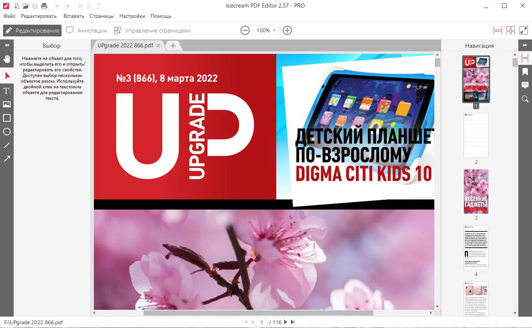Open the Comments panel

tap(525, 85)
